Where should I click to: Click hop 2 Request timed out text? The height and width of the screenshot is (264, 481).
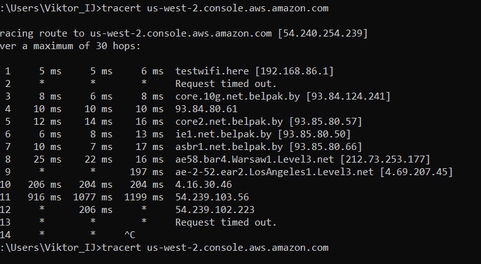point(226,83)
